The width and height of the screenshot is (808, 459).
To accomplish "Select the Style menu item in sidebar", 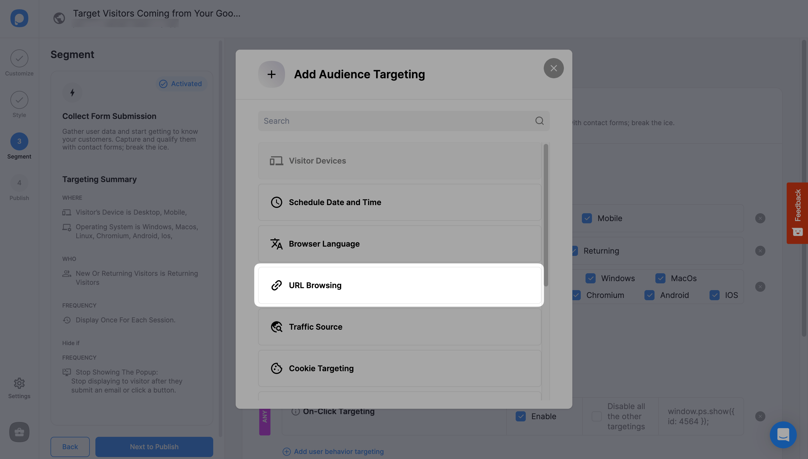I will (19, 105).
